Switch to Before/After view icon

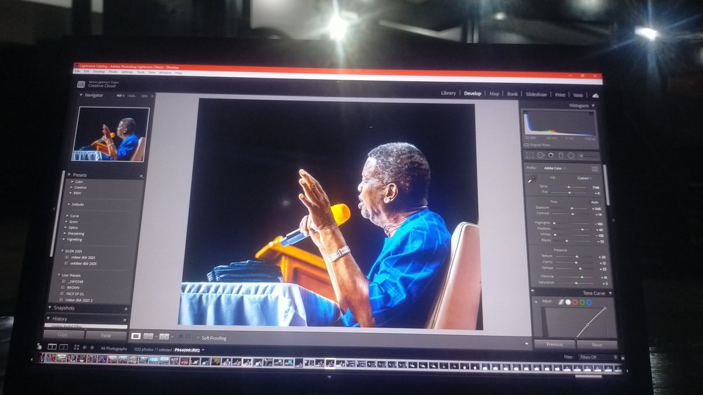pyautogui.click(x=165, y=337)
